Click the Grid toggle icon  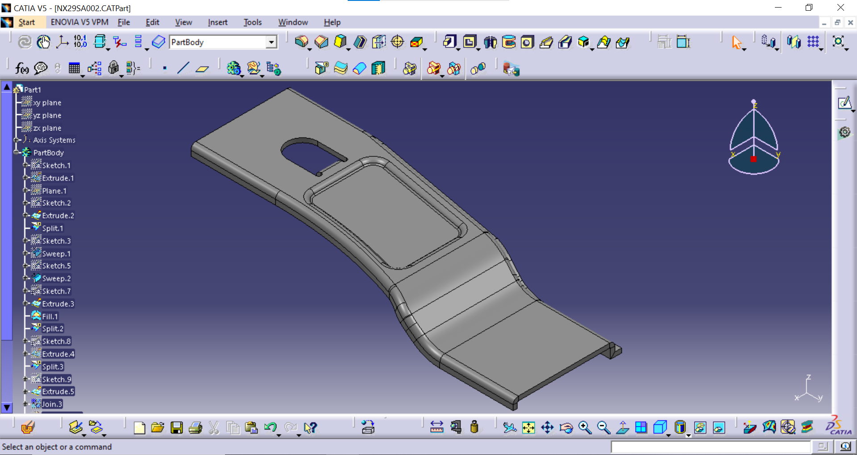(x=813, y=42)
